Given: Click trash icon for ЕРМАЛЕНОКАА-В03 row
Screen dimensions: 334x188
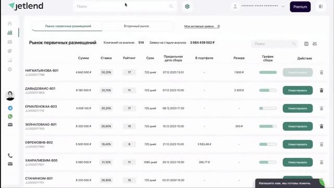Looking at the screenshot, I should [x=321, y=108].
